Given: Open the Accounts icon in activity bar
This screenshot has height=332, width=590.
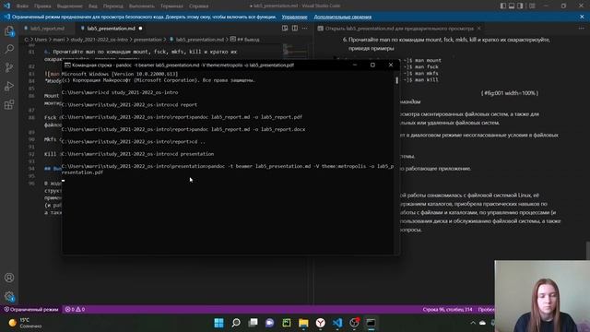Looking at the screenshot, I should (9, 278).
